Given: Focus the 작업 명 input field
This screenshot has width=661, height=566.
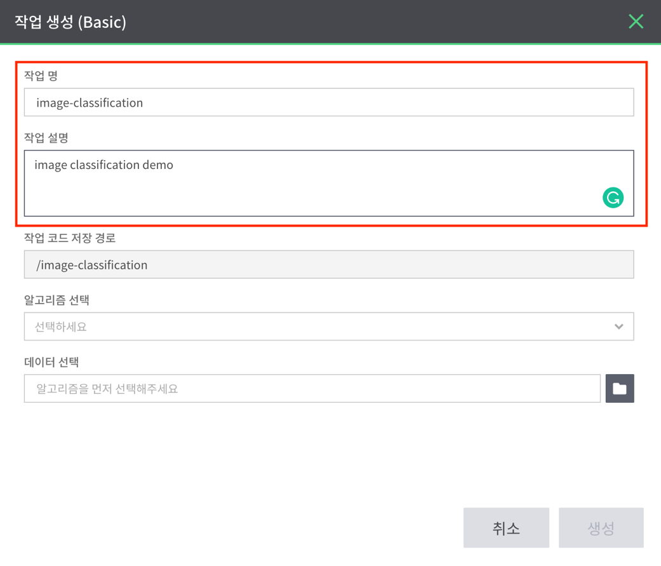Looking at the screenshot, I should pos(329,102).
